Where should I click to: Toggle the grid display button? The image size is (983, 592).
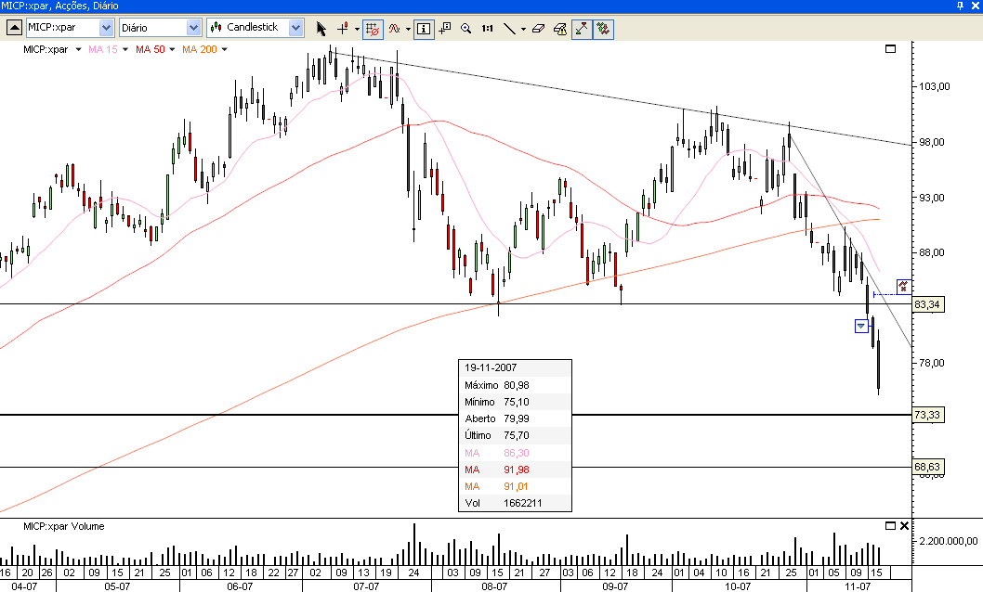point(373,29)
